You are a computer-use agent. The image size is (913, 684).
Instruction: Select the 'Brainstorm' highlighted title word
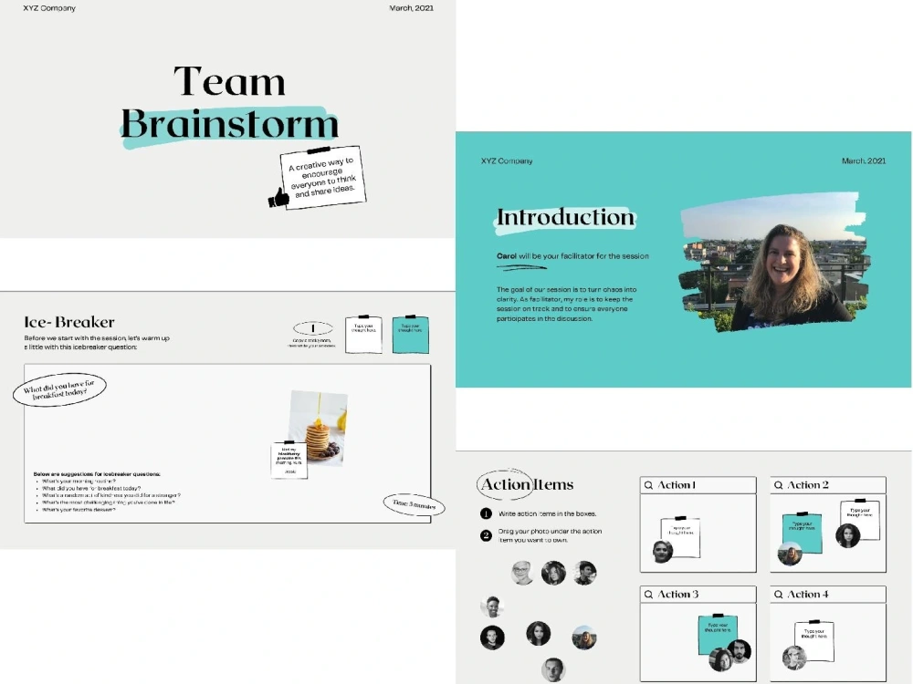point(229,124)
